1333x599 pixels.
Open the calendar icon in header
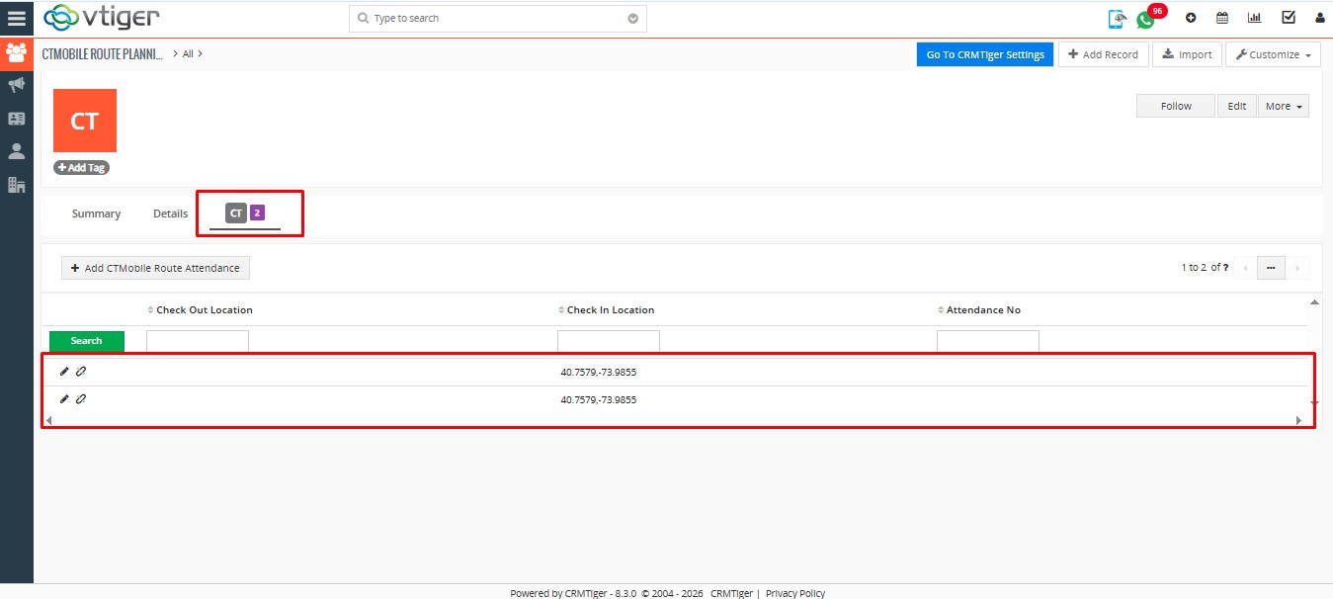[x=1222, y=18]
